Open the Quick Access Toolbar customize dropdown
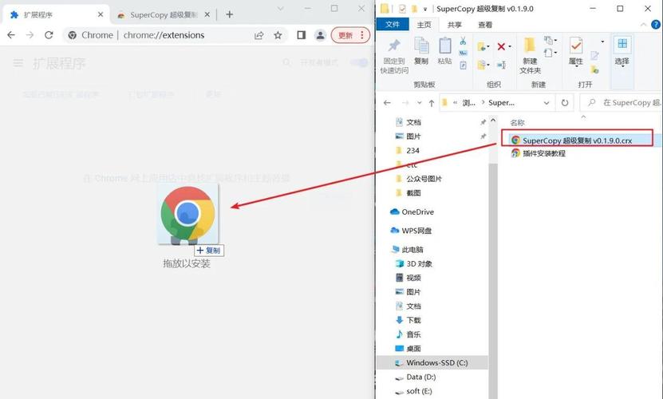 (x=425, y=9)
